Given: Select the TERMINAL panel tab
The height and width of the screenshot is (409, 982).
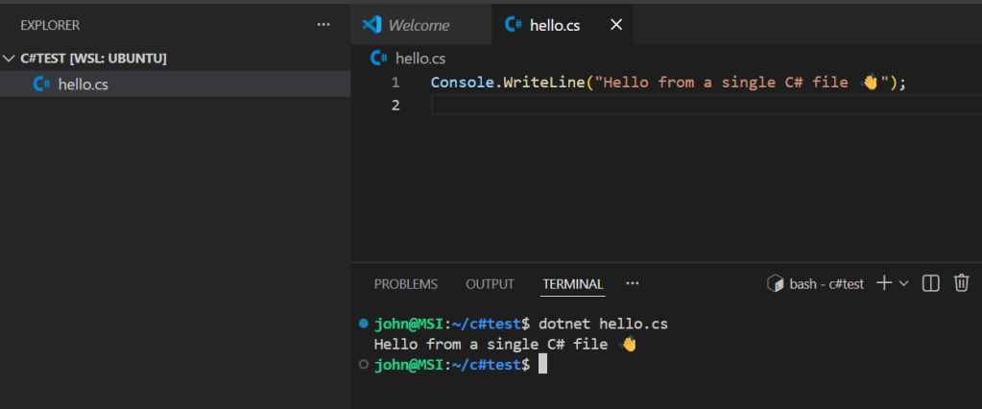Looking at the screenshot, I should (572, 284).
